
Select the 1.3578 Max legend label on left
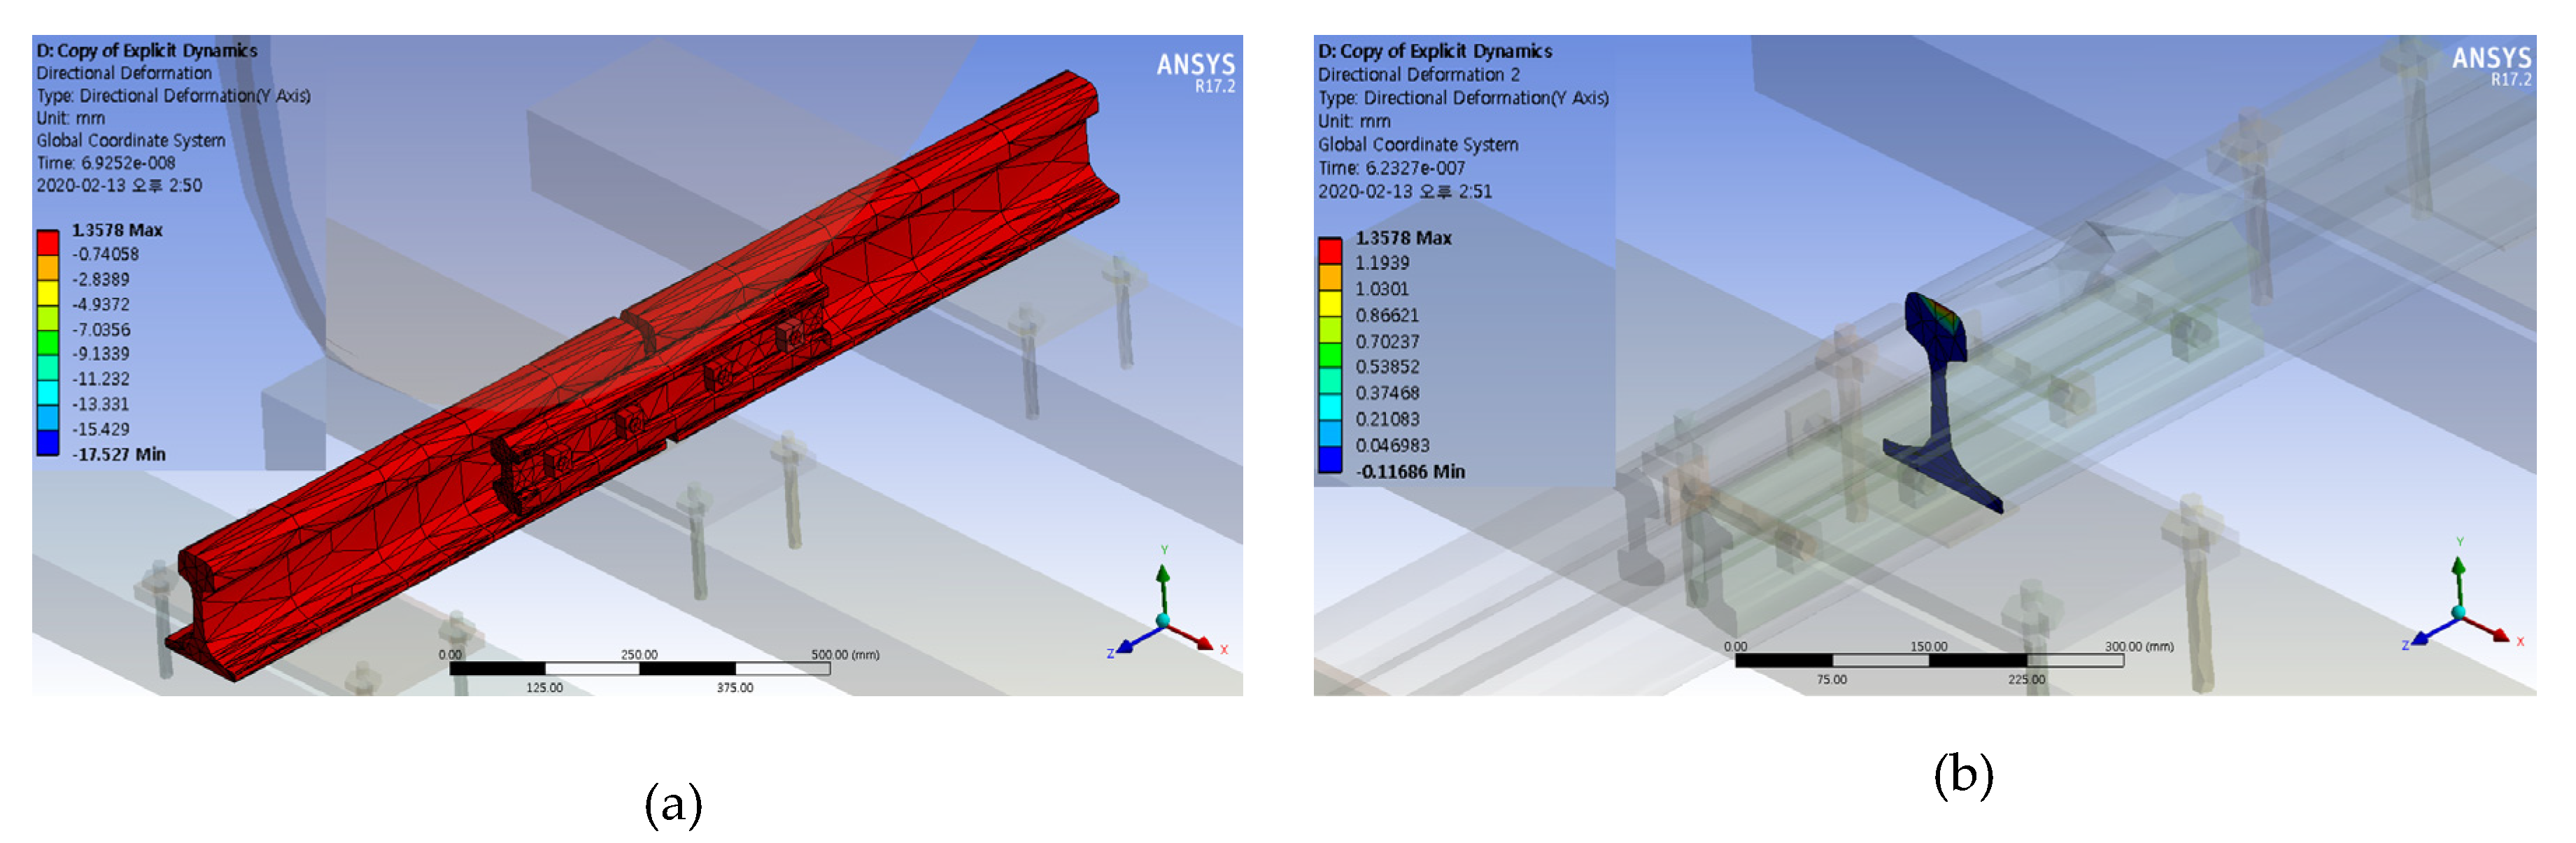[x=117, y=230]
